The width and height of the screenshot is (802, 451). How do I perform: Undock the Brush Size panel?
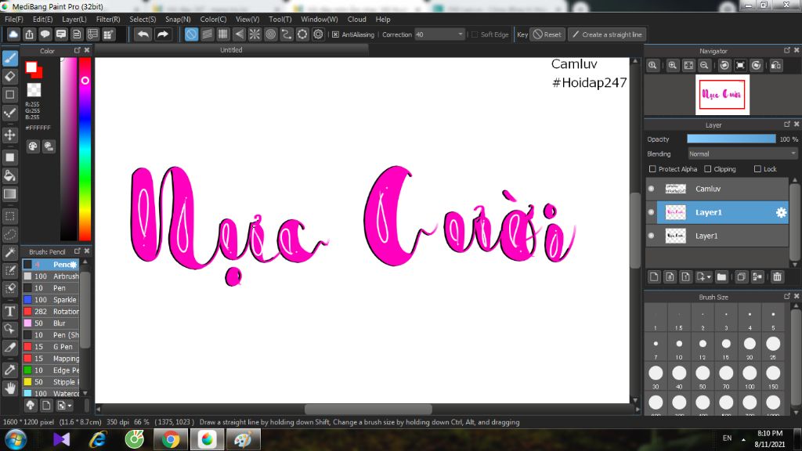click(x=787, y=296)
